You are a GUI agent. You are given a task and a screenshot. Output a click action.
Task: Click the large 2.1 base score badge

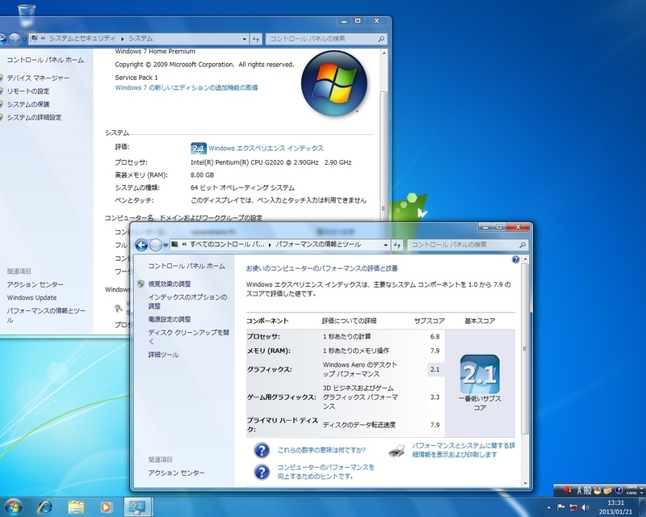tap(480, 374)
